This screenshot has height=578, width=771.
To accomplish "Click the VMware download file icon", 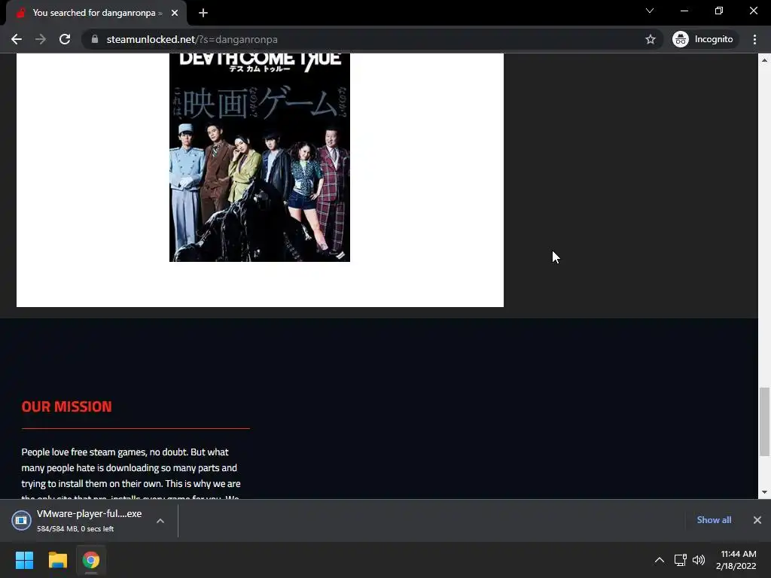I will [21, 521].
